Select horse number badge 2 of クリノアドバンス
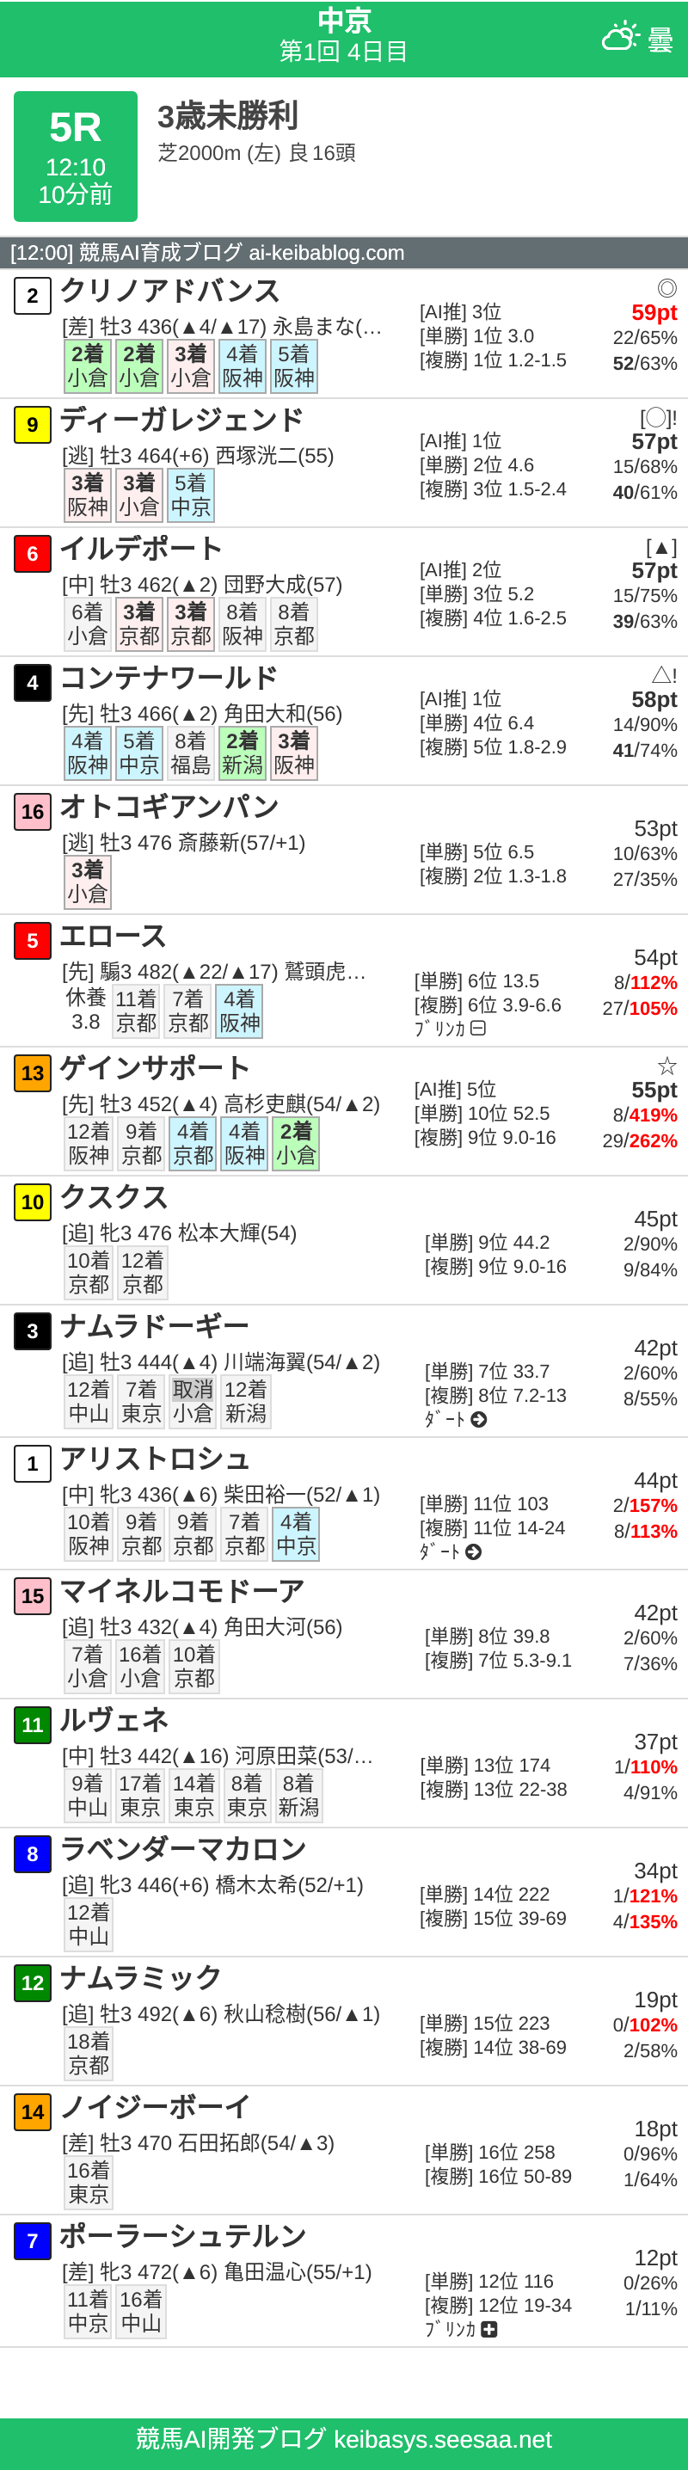The width and height of the screenshot is (688, 2470). pyautogui.click(x=33, y=295)
